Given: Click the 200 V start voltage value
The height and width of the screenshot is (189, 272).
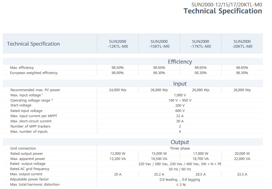Looking at the screenshot, I should (x=180, y=106).
